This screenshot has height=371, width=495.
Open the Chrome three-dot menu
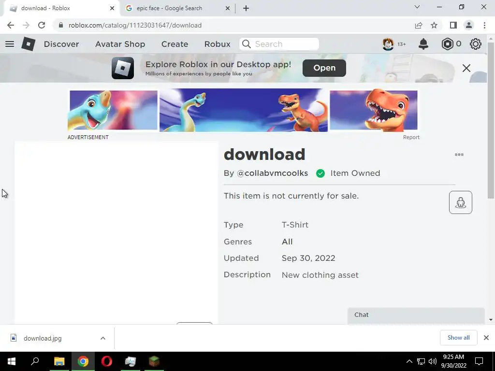[484, 25]
